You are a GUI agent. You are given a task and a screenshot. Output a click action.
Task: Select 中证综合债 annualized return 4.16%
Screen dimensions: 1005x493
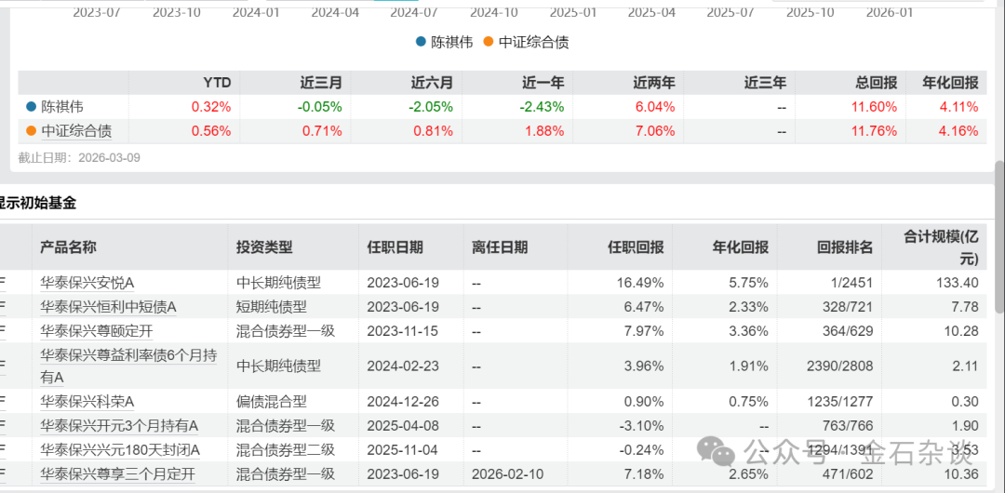[958, 131]
